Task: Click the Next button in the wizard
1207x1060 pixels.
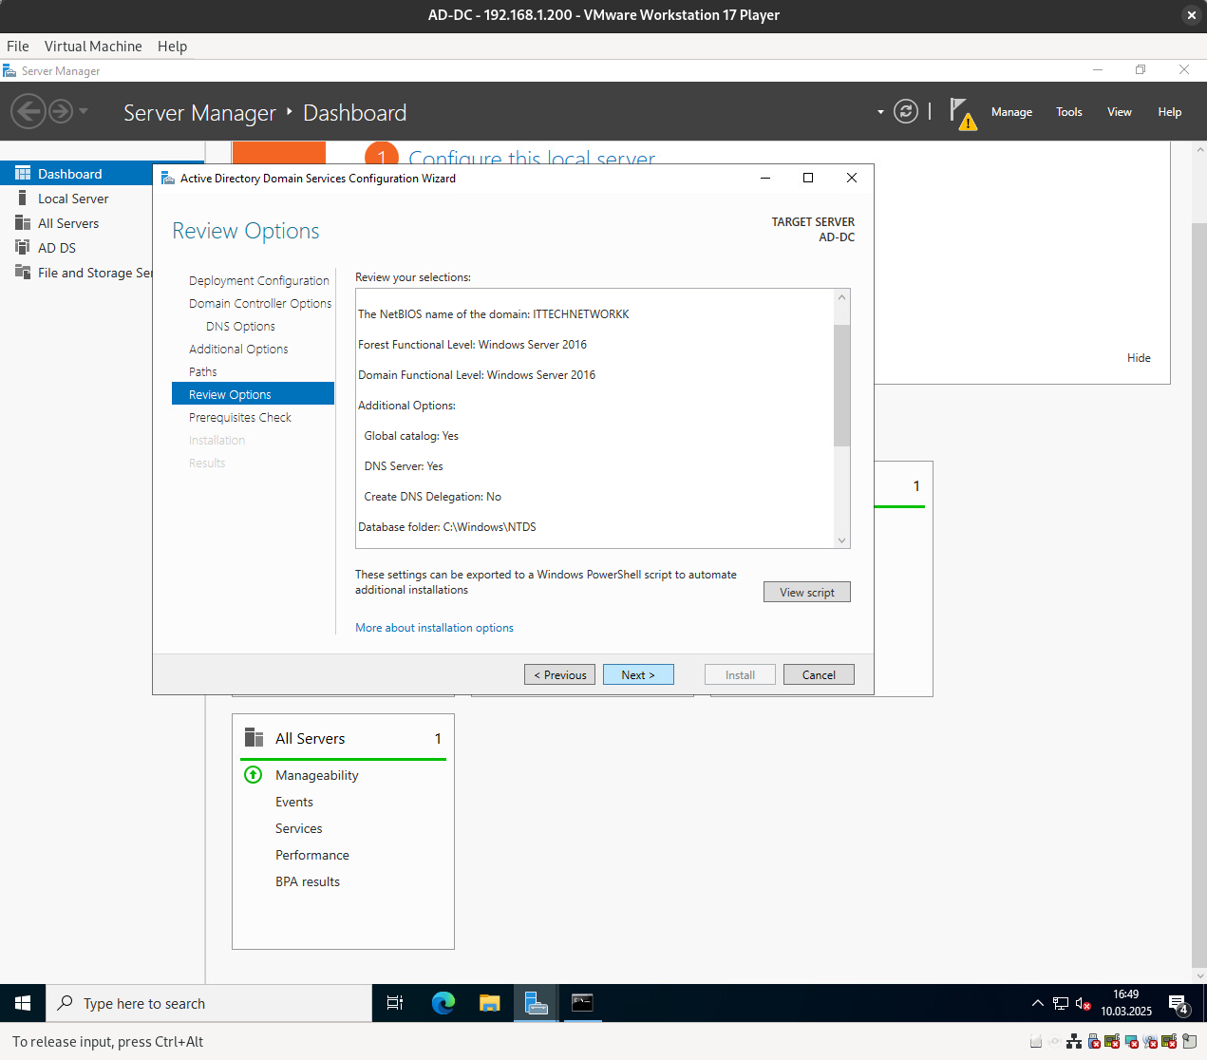Action: pos(638,674)
